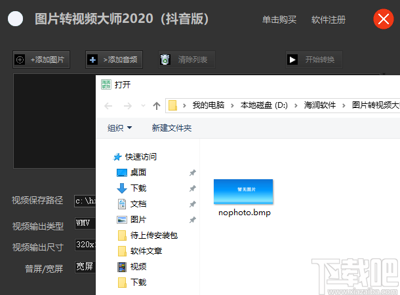The image size is (400, 295).
Task: Select 我的电脑 in the breadcrumb path
Action: (x=209, y=105)
